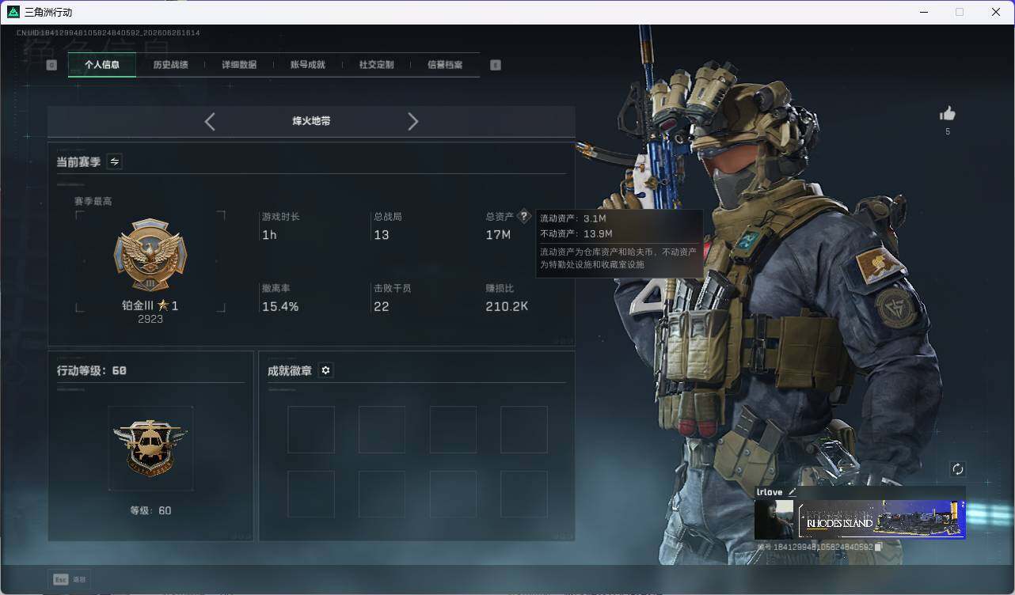Click the player avatar photo
The height and width of the screenshot is (595, 1015).
pyautogui.click(x=774, y=519)
